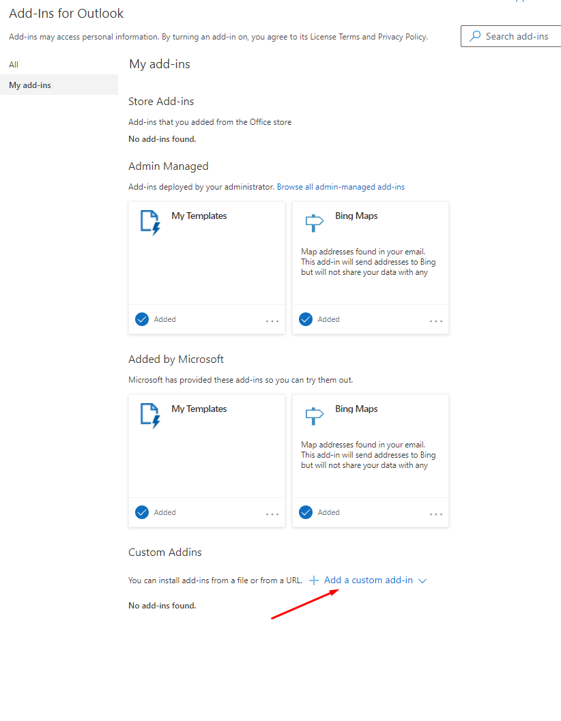Image resolution: width=561 pixels, height=721 pixels.
Task: Select My add-ins in the sidebar
Action: click(x=59, y=85)
